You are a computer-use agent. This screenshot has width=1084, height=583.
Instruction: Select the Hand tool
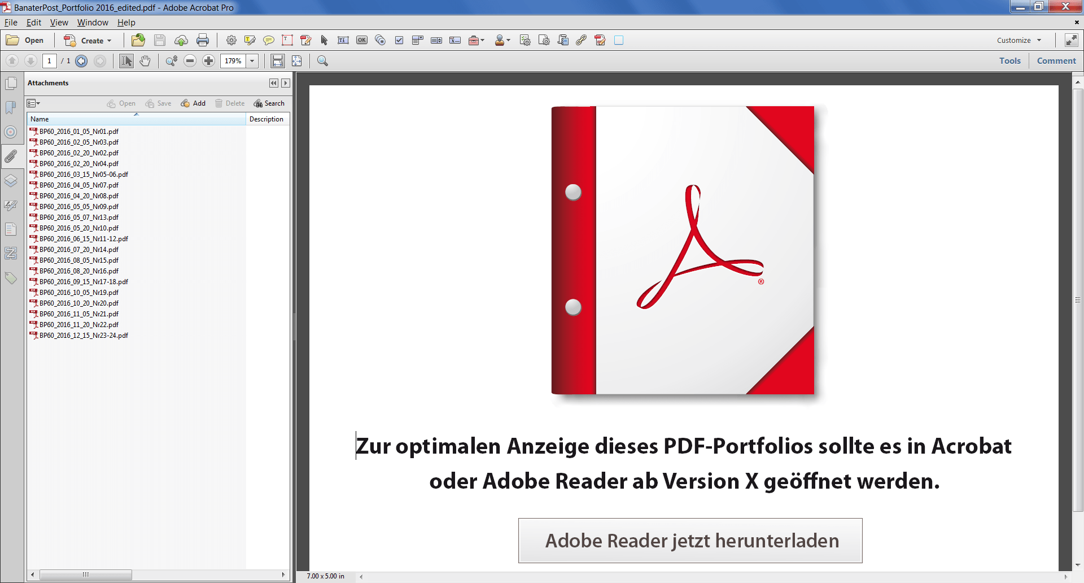(145, 60)
